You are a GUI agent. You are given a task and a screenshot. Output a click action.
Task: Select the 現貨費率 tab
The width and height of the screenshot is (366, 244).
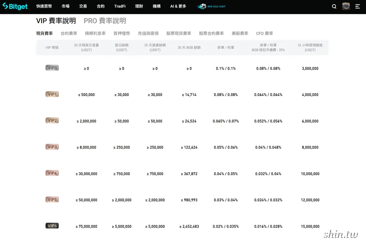45,34
